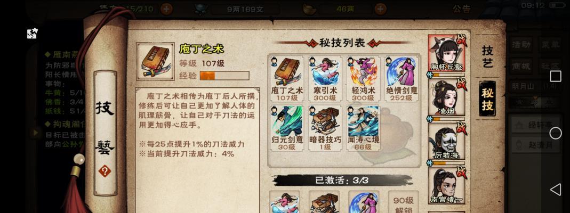This screenshot has width=570, height=213.
Task: Open the red question mark help icon
Action: click(x=105, y=171)
